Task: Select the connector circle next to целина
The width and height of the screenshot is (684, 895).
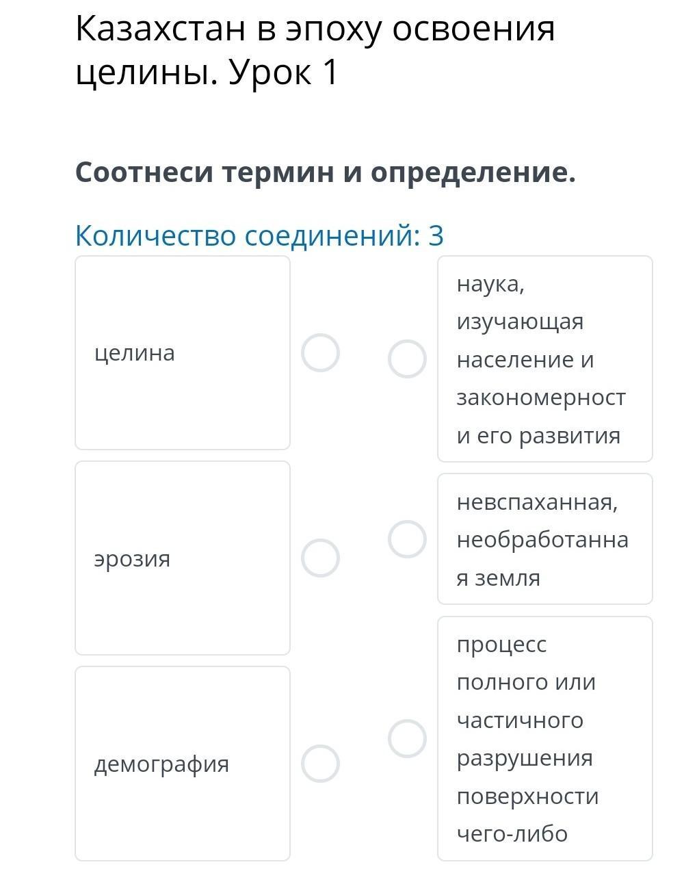Action: point(320,353)
